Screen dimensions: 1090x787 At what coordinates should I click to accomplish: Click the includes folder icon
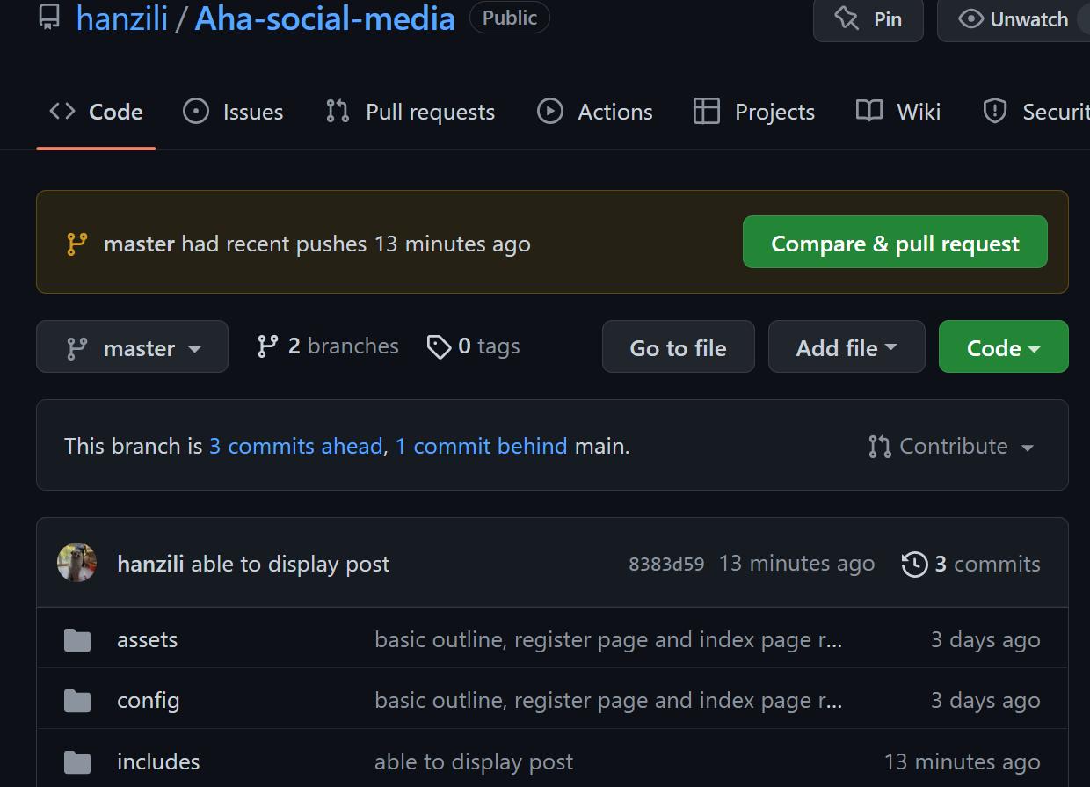point(77,761)
